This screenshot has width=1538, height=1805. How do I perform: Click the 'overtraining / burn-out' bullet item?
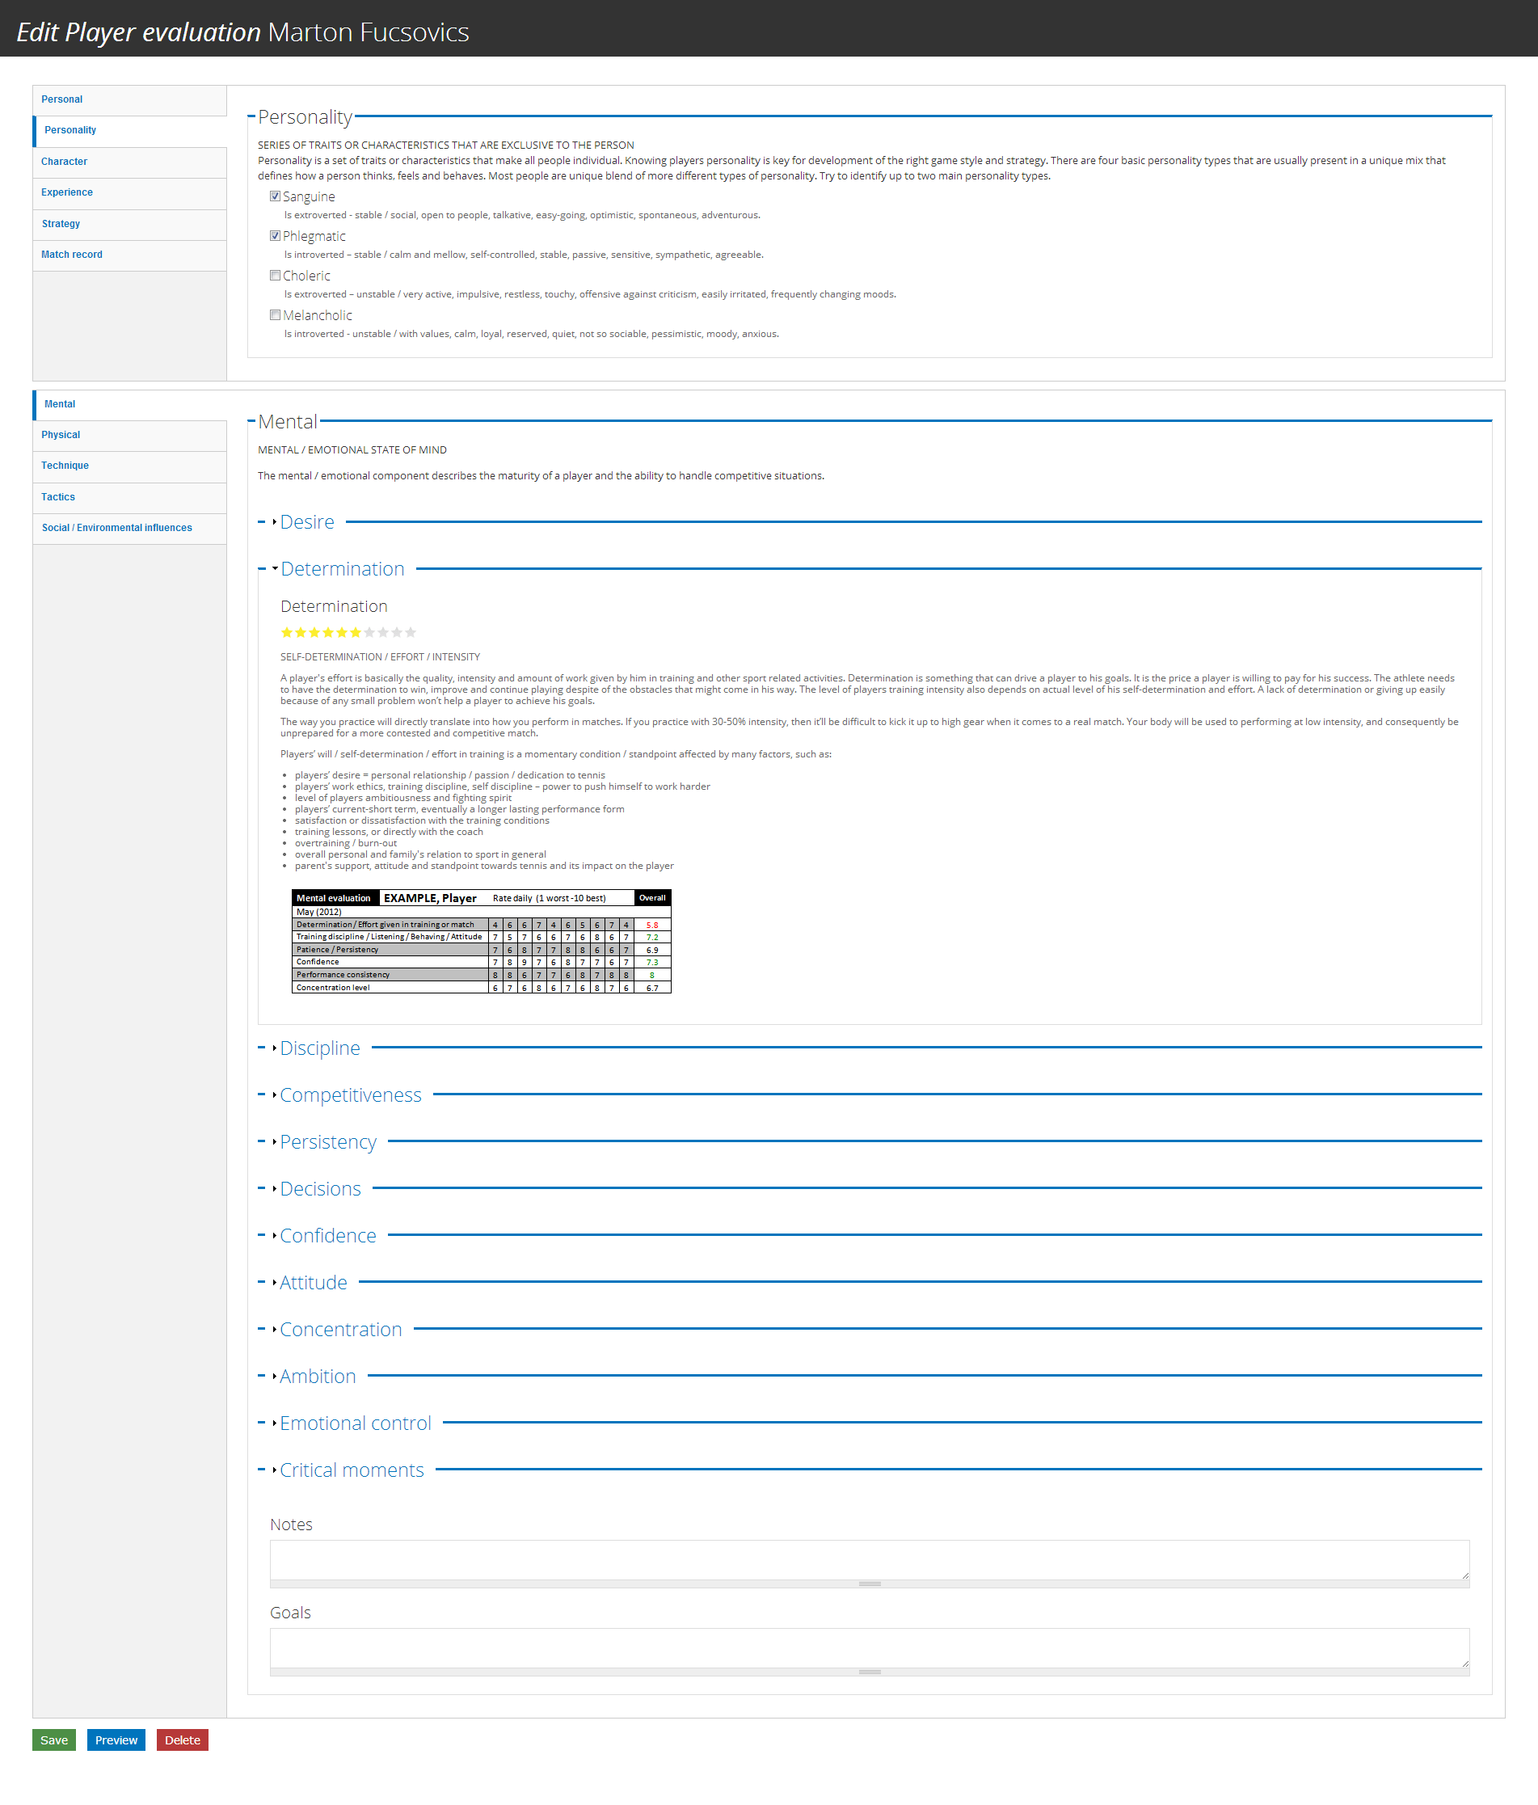[x=346, y=843]
